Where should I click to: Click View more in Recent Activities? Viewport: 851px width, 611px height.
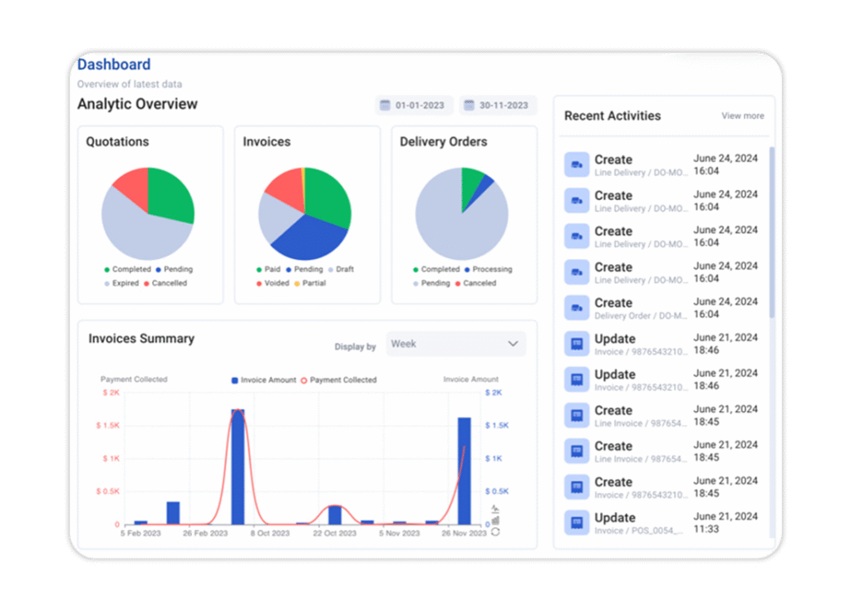pos(742,116)
